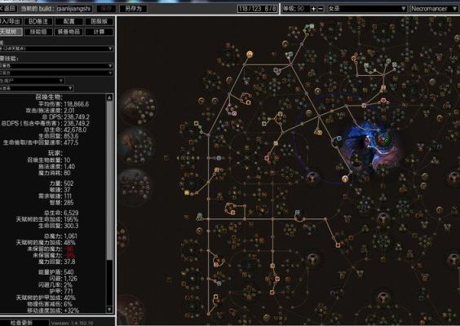Click the 配置 button

(69, 21)
